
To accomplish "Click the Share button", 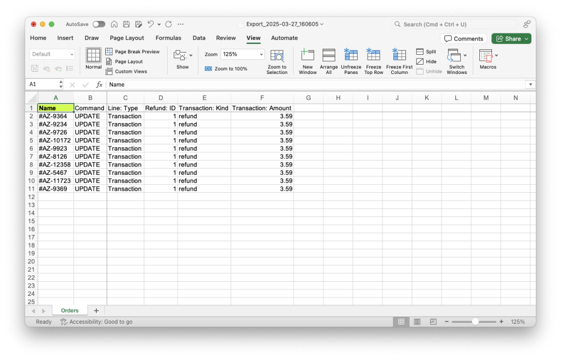I will pos(511,38).
